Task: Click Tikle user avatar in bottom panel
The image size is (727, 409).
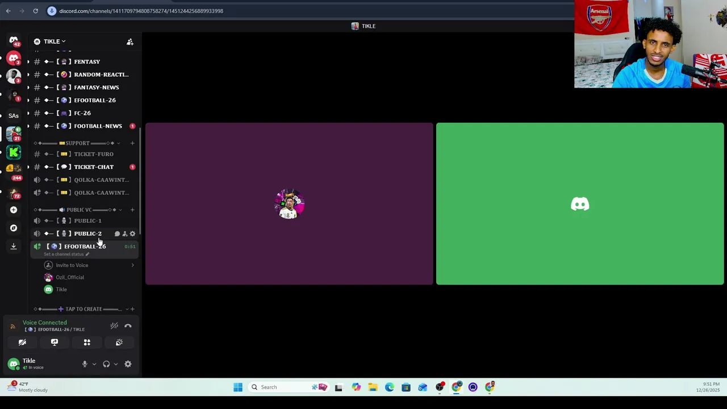Action: pyautogui.click(x=14, y=364)
